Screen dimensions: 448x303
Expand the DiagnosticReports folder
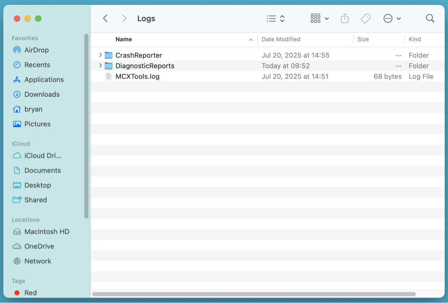[x=100, y=66]
